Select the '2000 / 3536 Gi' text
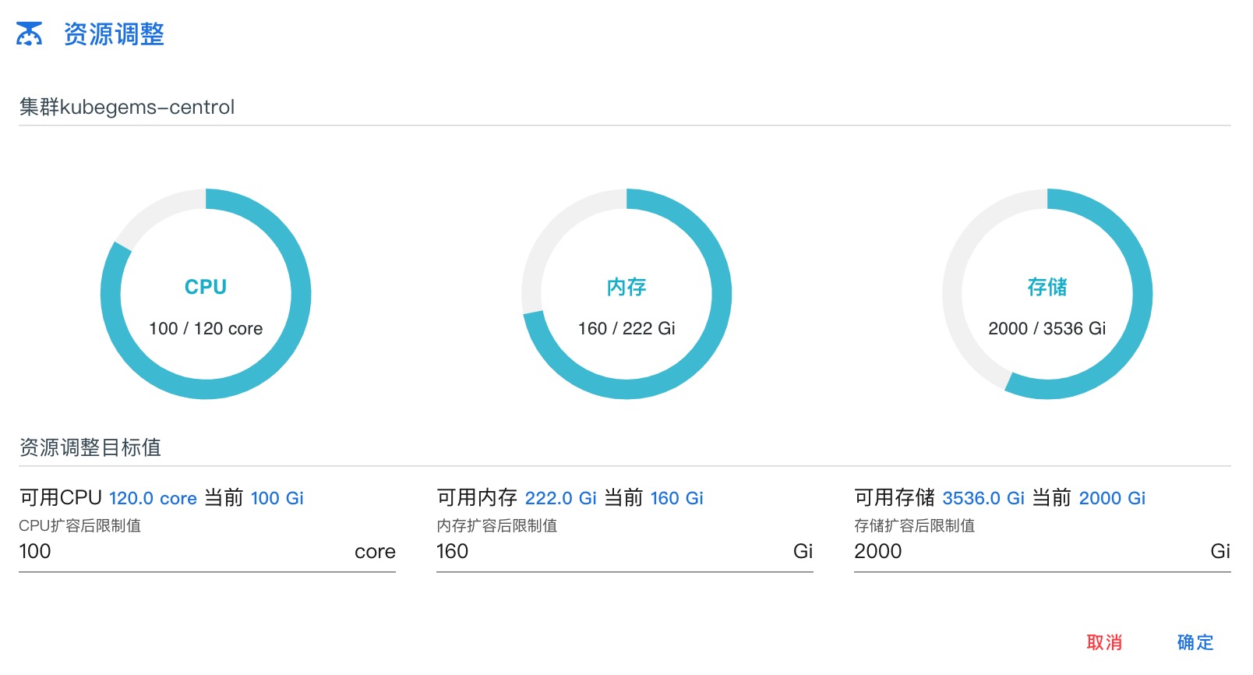Viewport: 1253px width, 675px height. pyautogui.click(x=1047, y=328)
